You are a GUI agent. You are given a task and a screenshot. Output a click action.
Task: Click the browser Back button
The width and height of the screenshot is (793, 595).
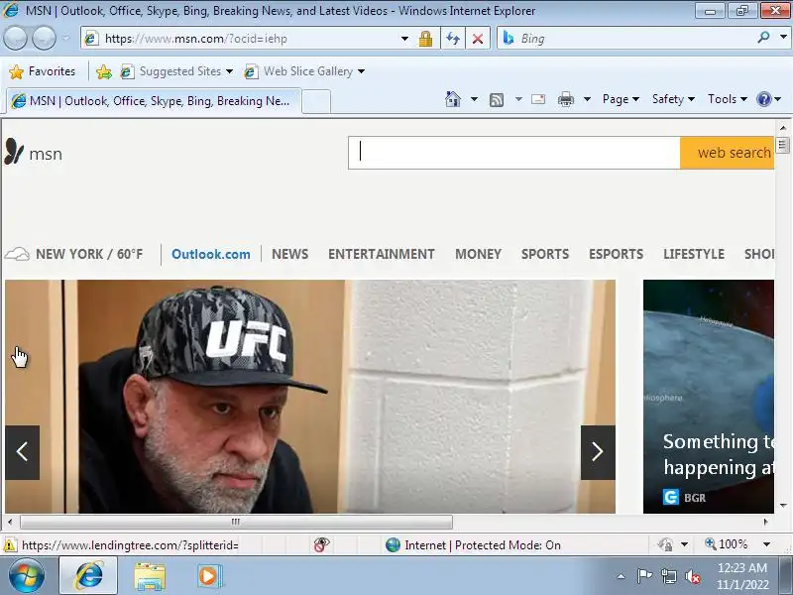point(16,38)
